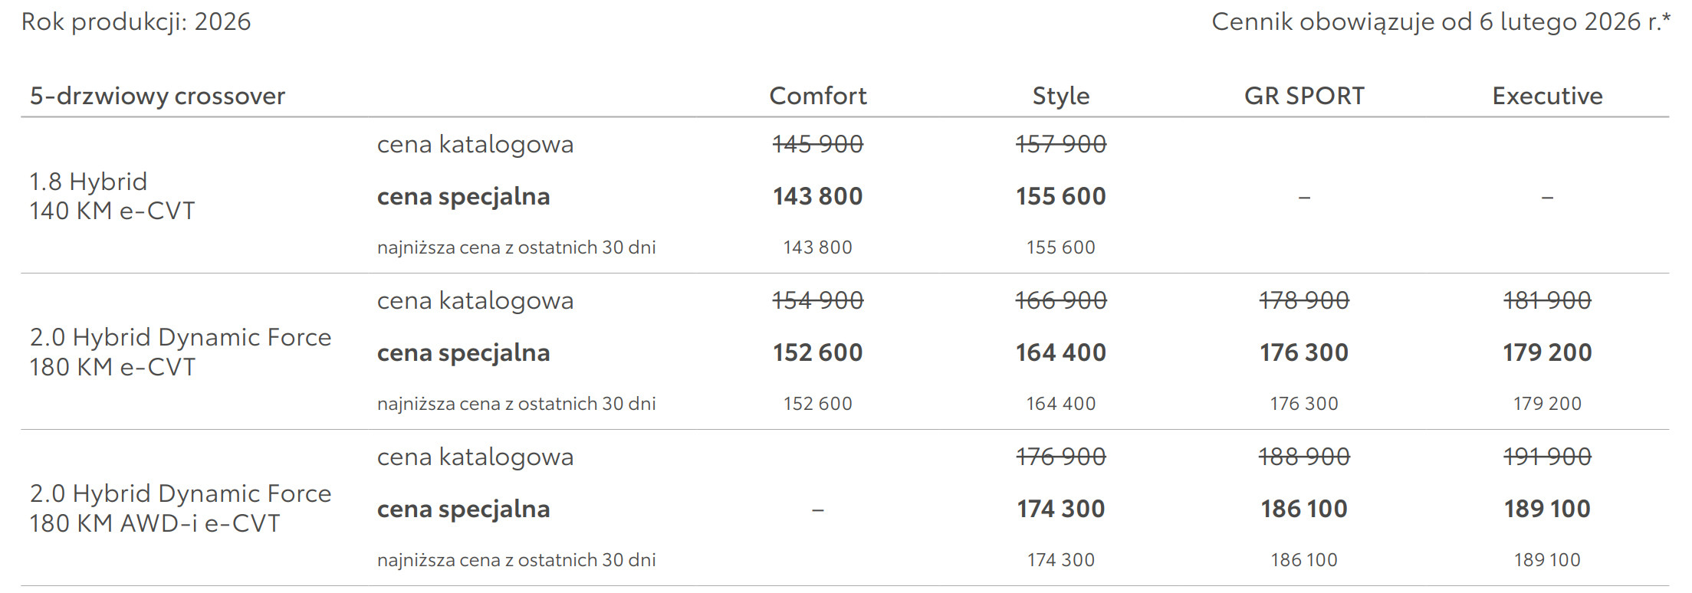Click bold price 152 600
This screenshot has width=1692, height=593.
[817, 352]
